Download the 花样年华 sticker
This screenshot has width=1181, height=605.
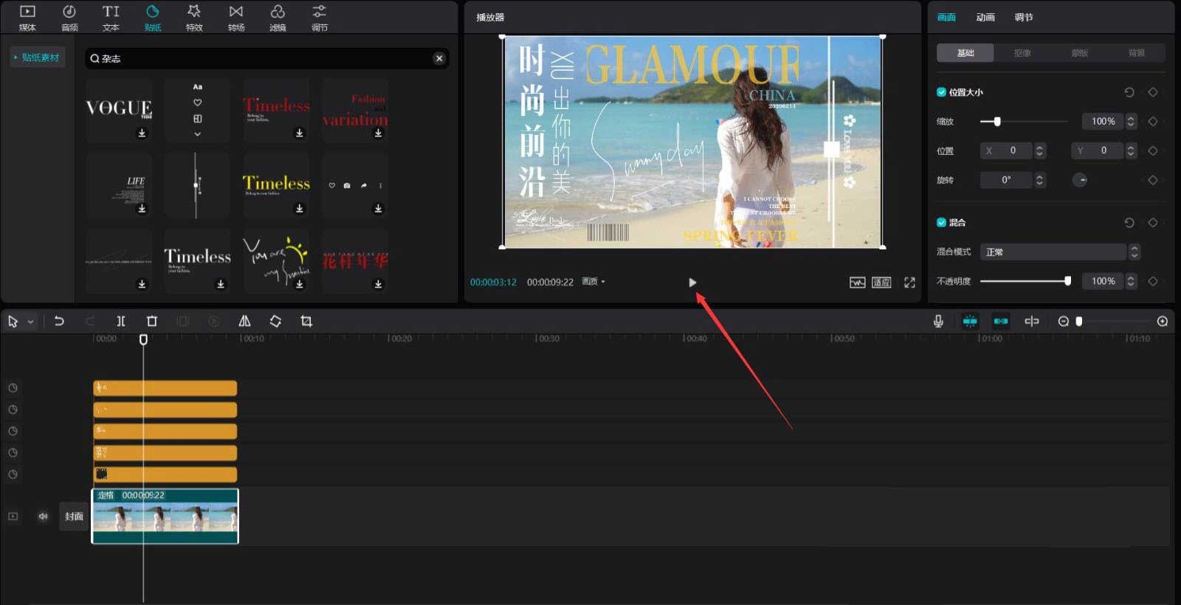click(x=378, y=284)
